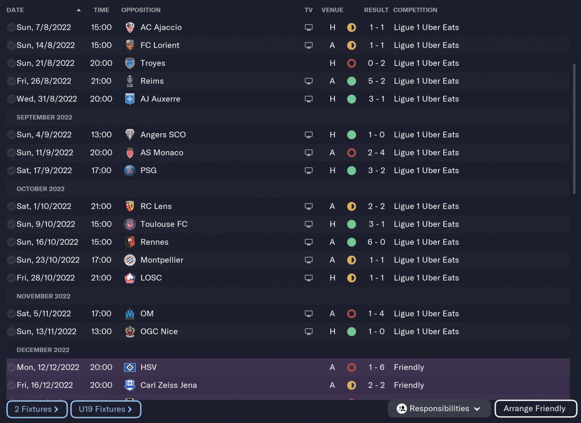Click the Rennes club crest
The width and height of the screenshot is (581, 423).
tap(130, 242)
